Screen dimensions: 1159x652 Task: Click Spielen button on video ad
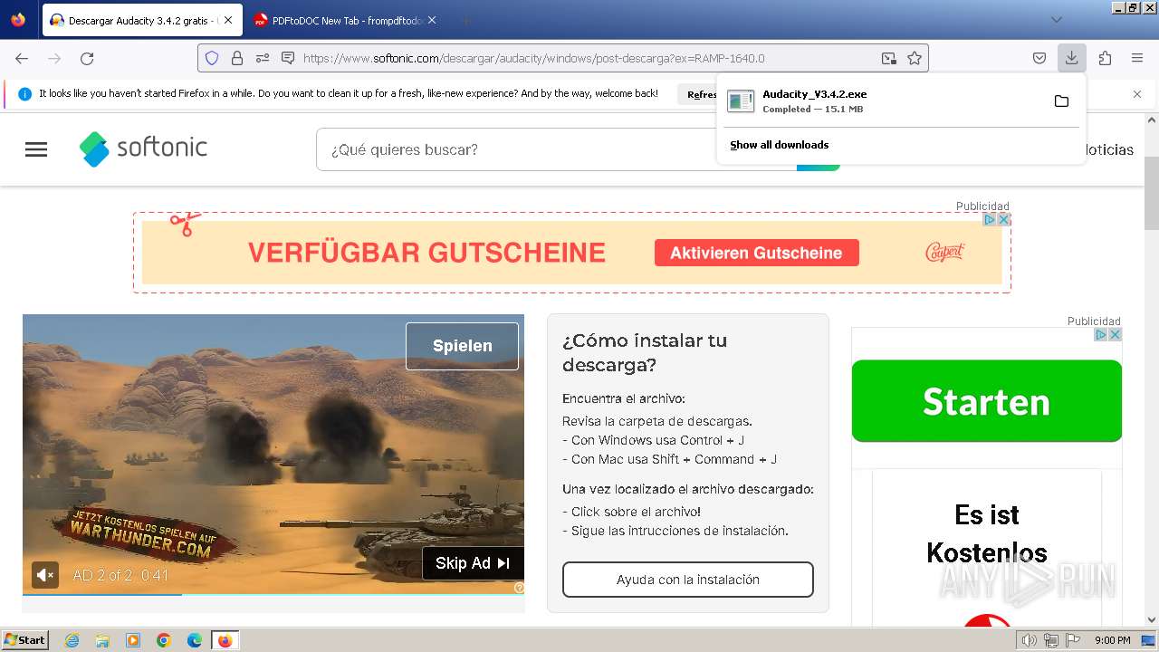[x=463, y=346]
